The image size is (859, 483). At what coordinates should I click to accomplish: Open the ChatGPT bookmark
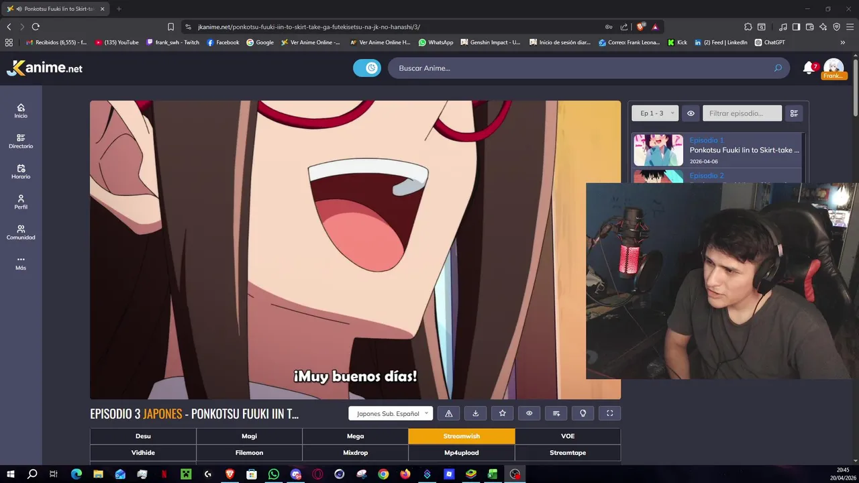tap(770, 42)
